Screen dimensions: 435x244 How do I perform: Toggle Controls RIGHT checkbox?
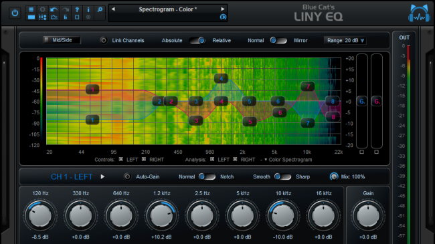tap(144, 159)
